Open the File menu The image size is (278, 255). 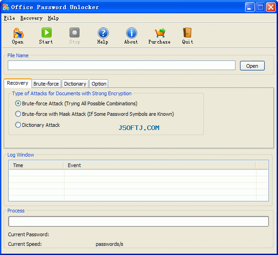click(x=10, y=18)
